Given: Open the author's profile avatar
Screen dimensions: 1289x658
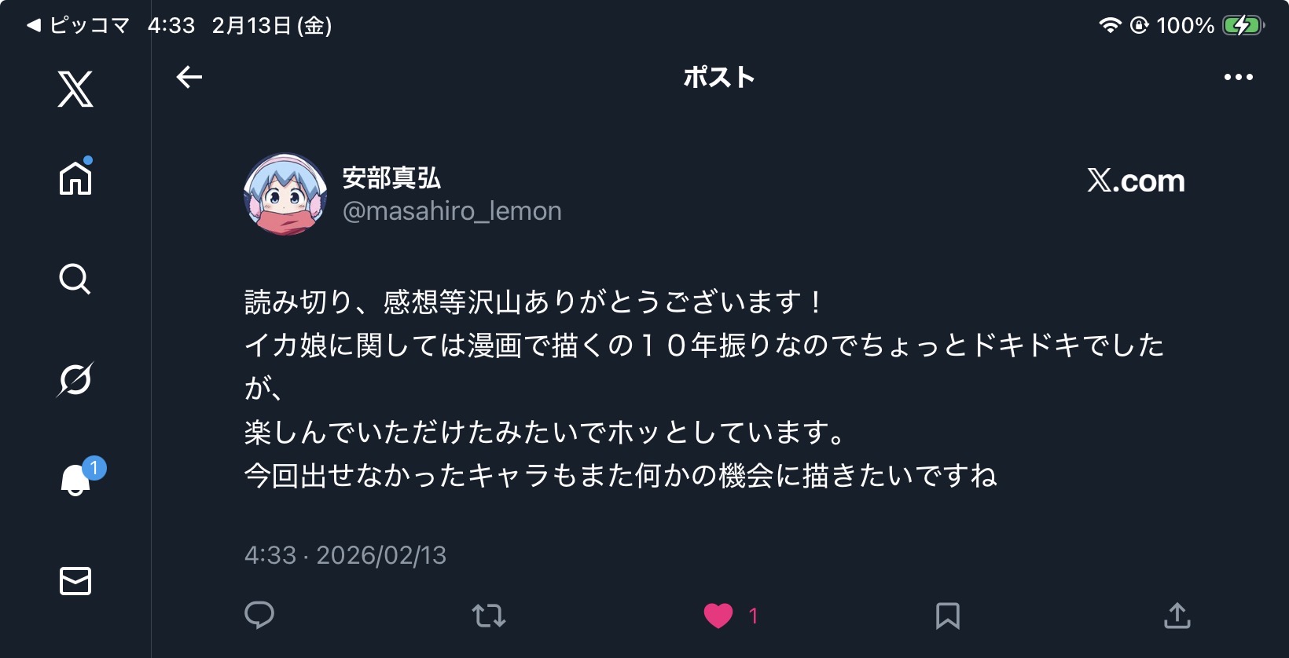Looking at the screenshot, I should coord(285,194).
